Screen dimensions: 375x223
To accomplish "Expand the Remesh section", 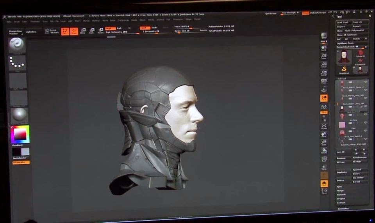I will pyautogui.click(x=341, y=195).
